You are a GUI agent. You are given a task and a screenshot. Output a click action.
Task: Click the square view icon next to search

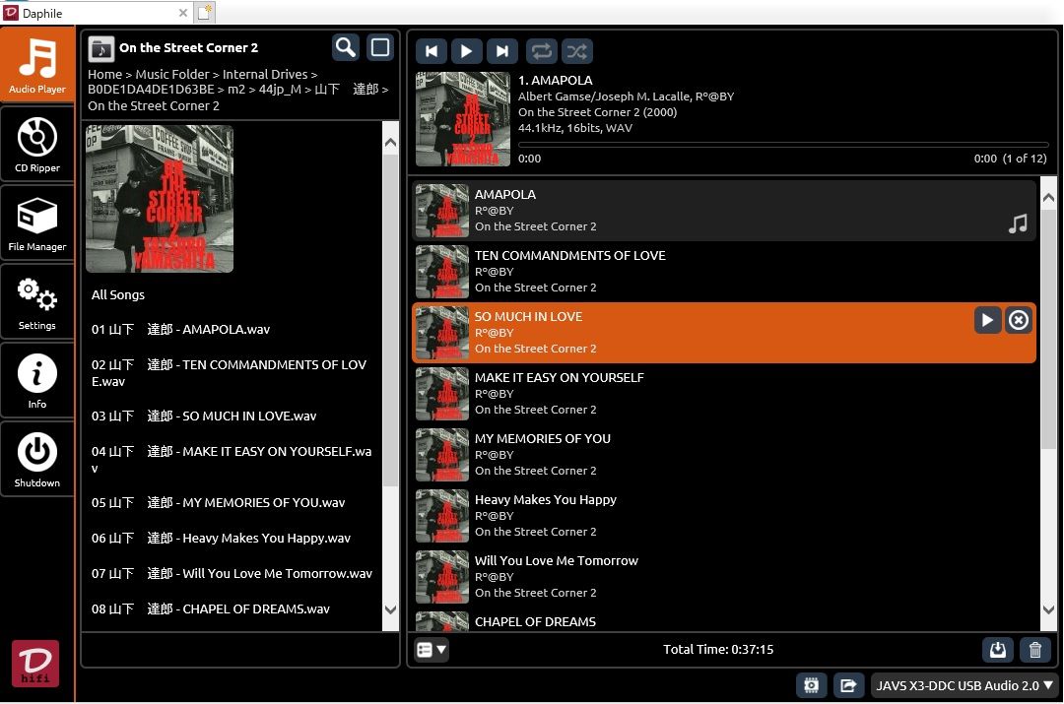coord(380,48)
